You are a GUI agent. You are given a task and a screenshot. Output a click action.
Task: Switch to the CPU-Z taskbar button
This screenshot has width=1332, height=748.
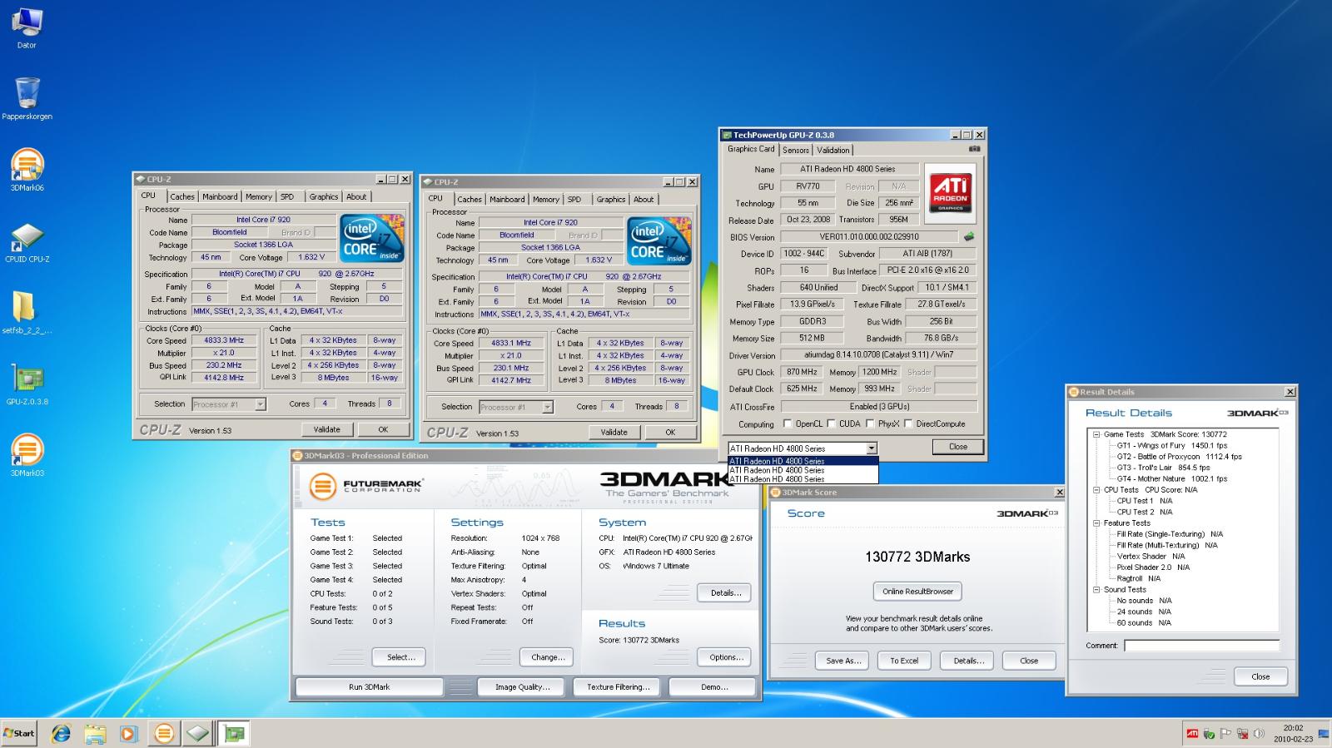tap(198, 733)
